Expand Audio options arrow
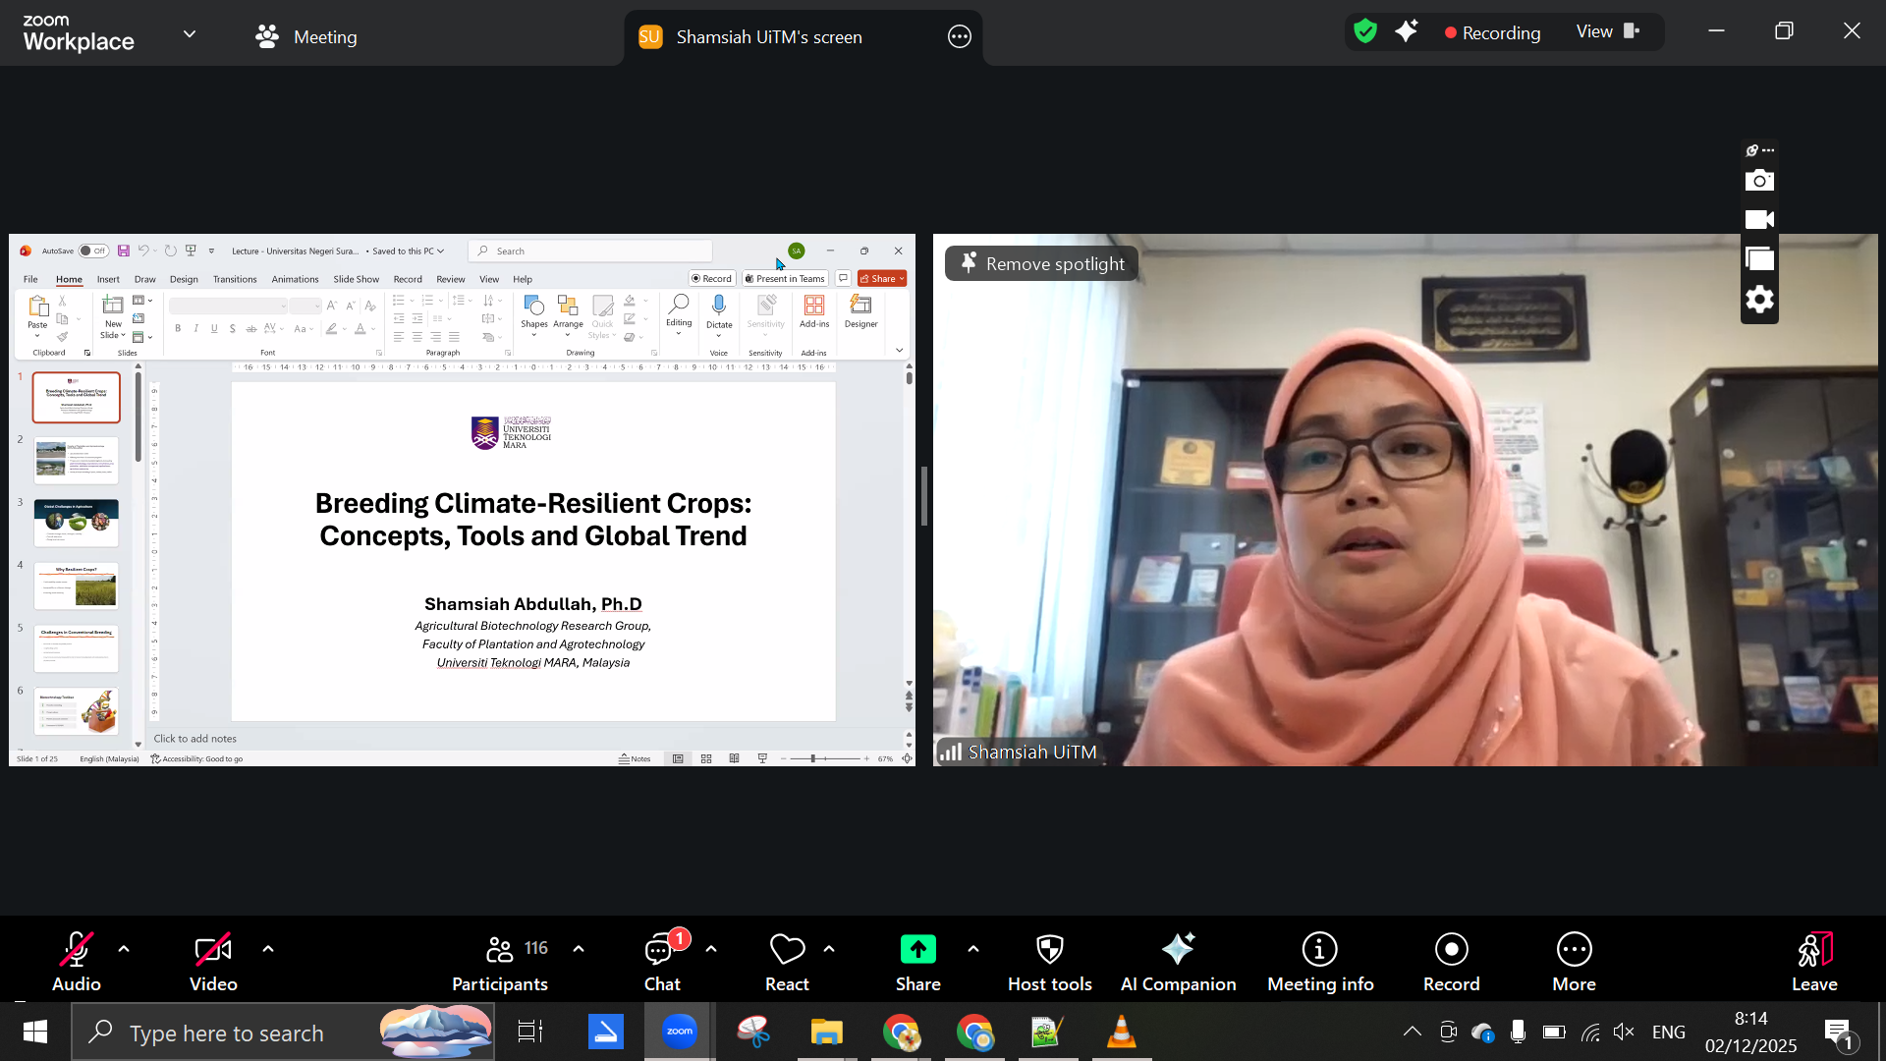Viewport: 1886px width, 1061px height. (124, 949)
